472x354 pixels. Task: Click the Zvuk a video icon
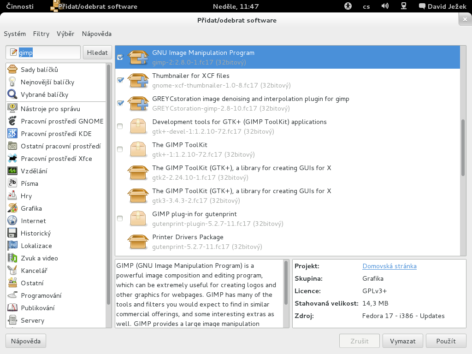coord(12,258)
